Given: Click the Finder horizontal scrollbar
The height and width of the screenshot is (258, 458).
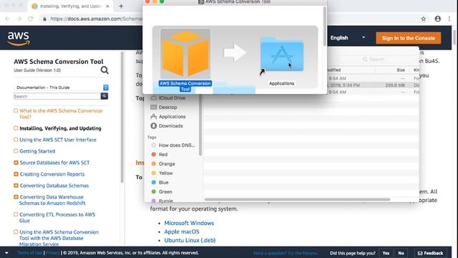Looking at the screenshot, I should pos(298,199).
